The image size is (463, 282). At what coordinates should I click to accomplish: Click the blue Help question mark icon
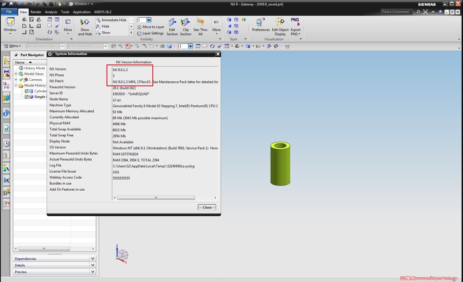tap(440, 12)
